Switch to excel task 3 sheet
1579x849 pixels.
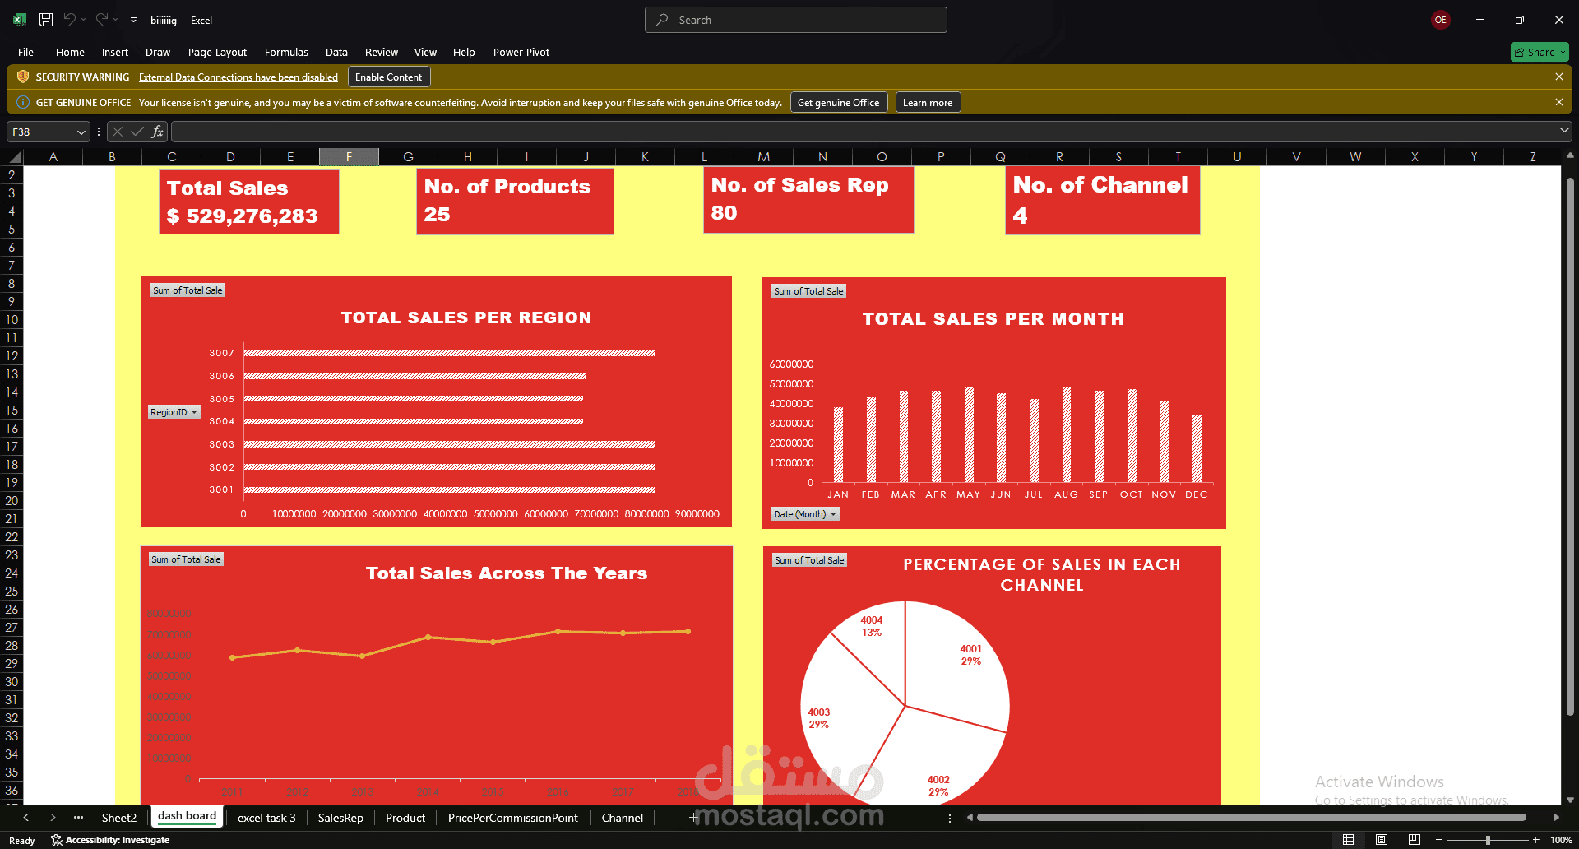coord(266,818)
